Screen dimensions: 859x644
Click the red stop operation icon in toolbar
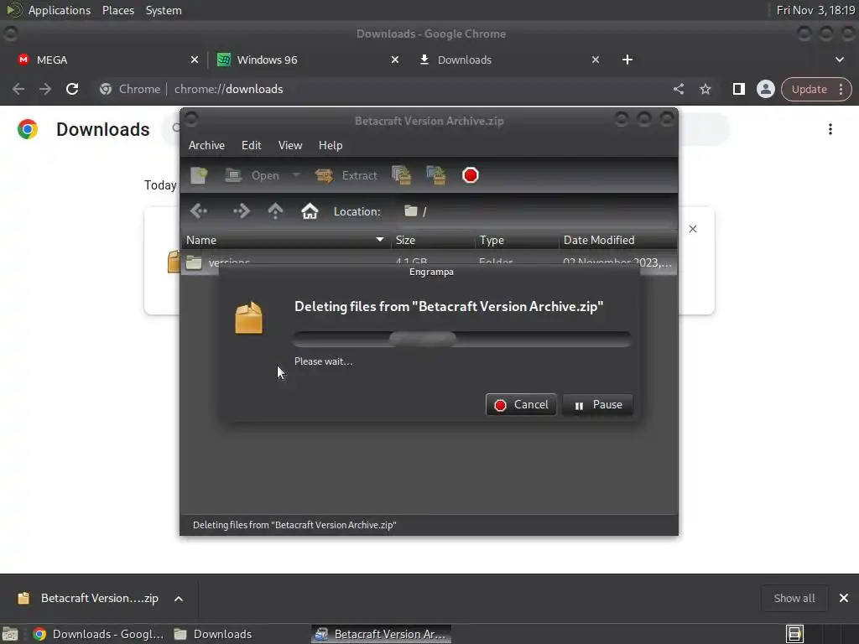click(x=470, y=175)
